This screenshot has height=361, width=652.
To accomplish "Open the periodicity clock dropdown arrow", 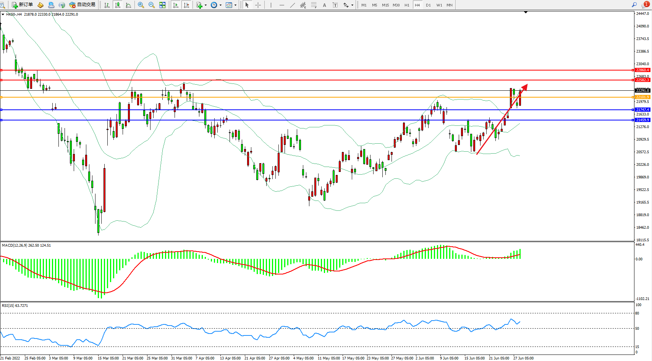I will click(220, 5).
